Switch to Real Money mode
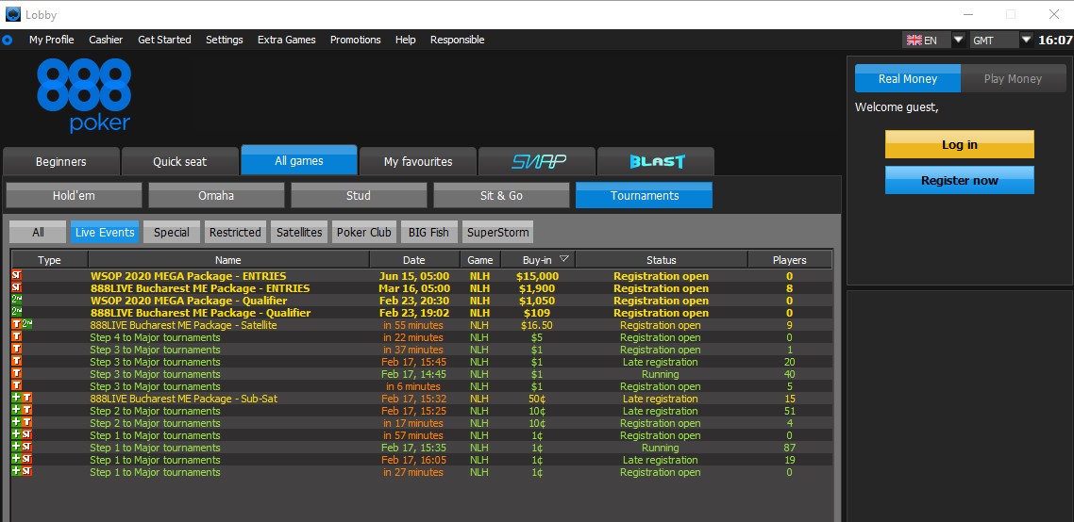 point(908,78)
